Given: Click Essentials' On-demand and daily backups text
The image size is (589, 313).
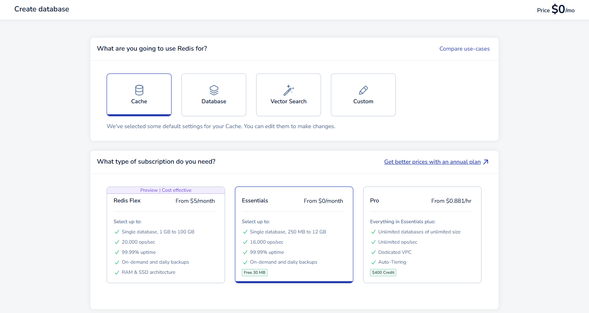Looking at the screenshot, I should [x=283, y=262].
